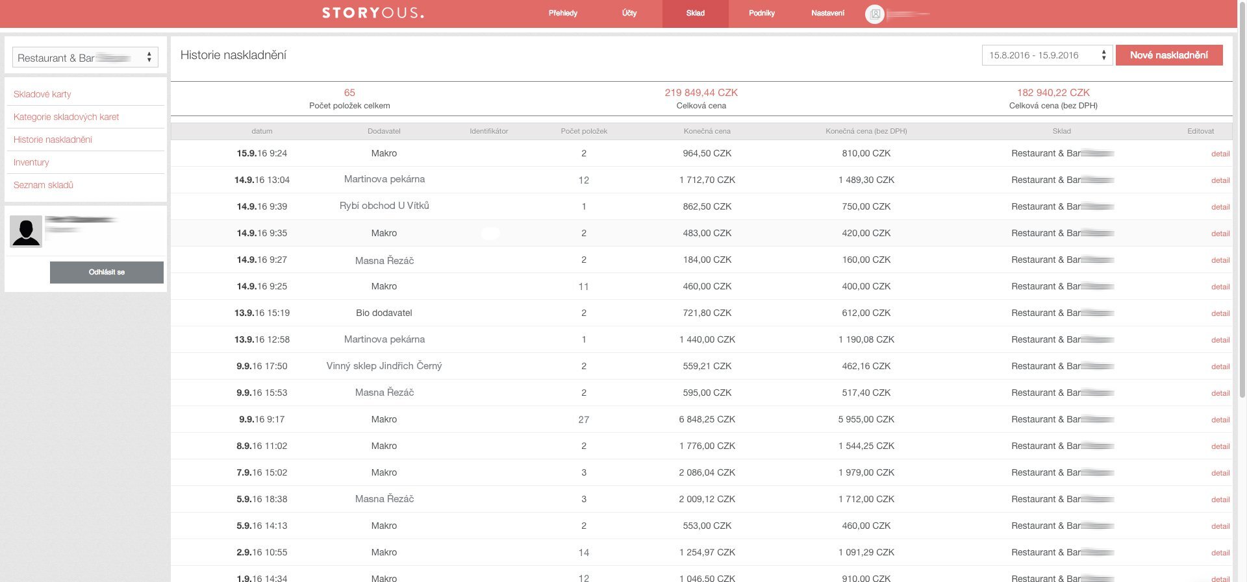Click the value 5 955,00 CZK
The image size is (1247, 582).
pos(866,419)
